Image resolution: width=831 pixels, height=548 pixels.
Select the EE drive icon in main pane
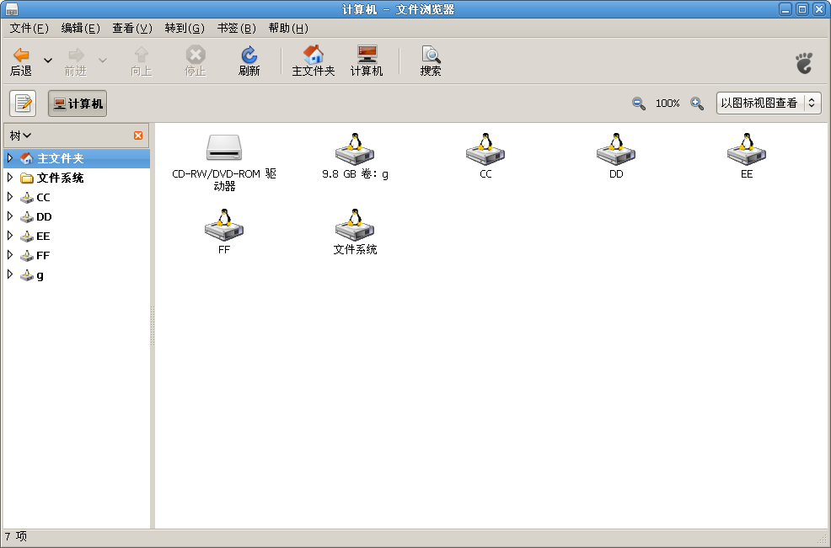tap(747, 149)
